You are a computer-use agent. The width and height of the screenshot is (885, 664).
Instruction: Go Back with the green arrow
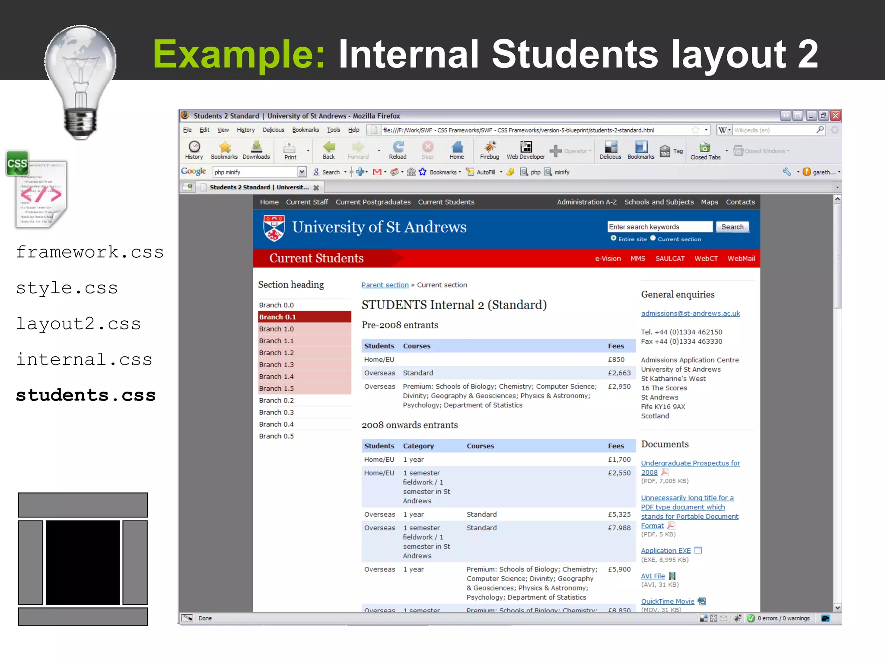click(329, 150)
